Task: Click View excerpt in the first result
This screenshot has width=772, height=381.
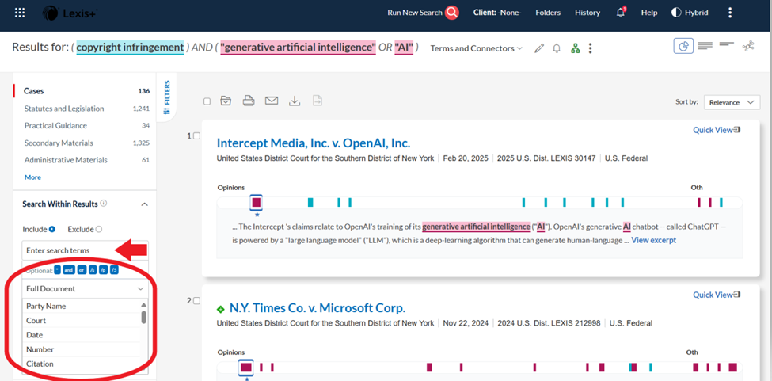Action: [653, 240]
